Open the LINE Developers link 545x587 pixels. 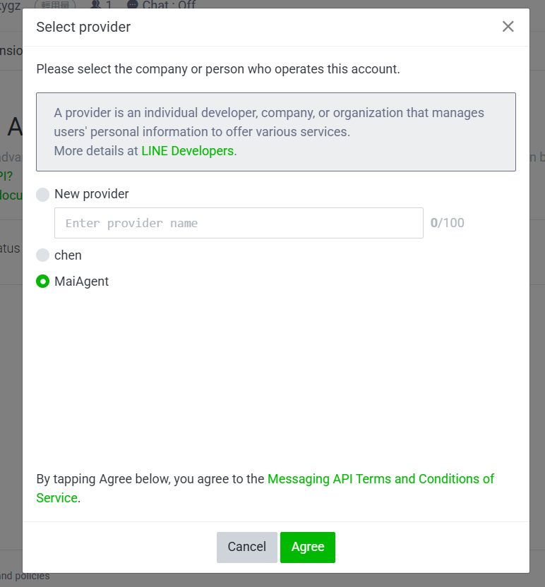pyautogui.click(x=187, y=151)
